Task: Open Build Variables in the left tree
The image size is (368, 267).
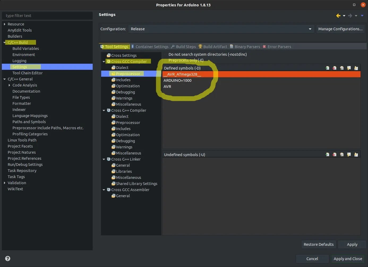Action: tap(26, 49)
